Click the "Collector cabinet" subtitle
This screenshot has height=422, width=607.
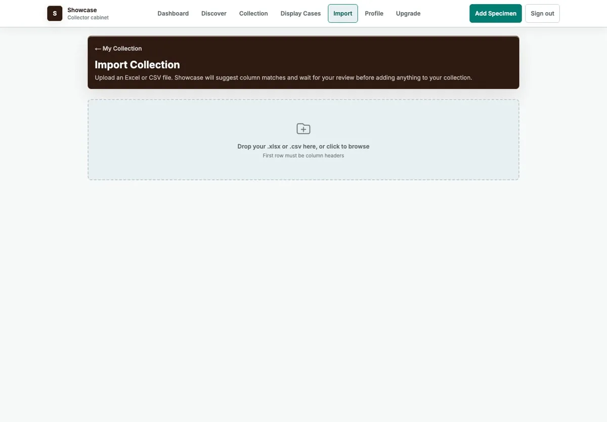point(88,18)
